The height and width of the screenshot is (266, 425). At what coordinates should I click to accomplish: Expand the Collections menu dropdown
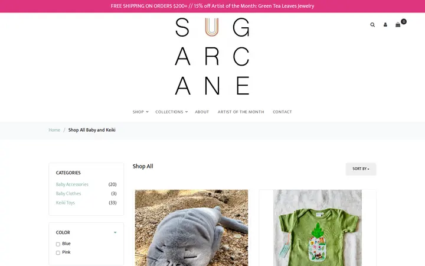[x=171, y=112]
